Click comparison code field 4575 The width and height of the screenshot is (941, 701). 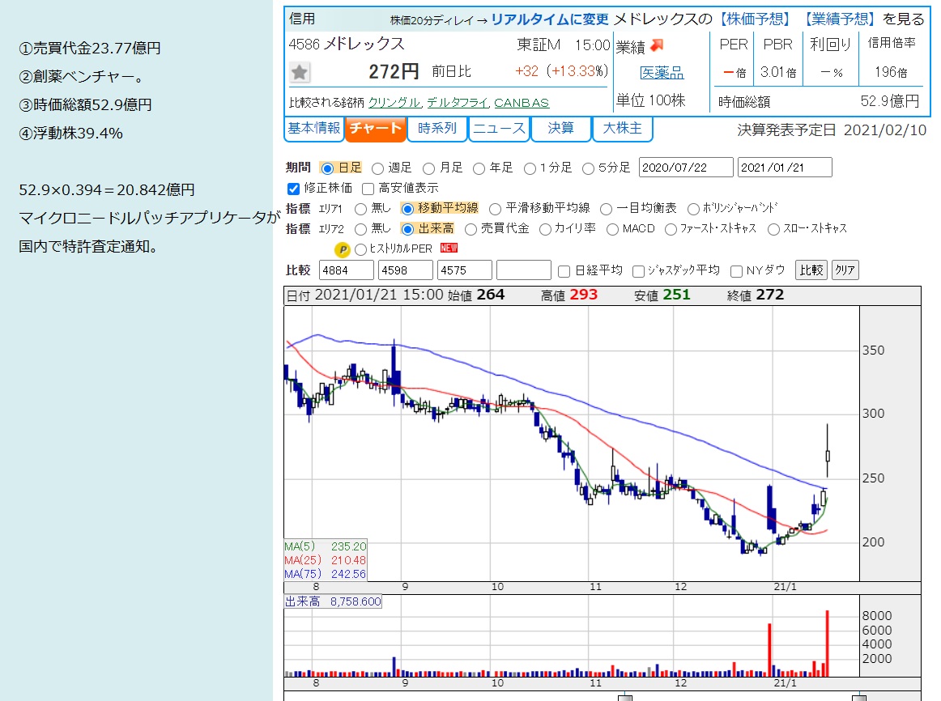tap(465, 270)
